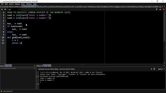The height and width of the screenshot is (93, 166).
Task: Expand the bottom-right tool panel dropdown arrow
Action: [x=164, y=66]
